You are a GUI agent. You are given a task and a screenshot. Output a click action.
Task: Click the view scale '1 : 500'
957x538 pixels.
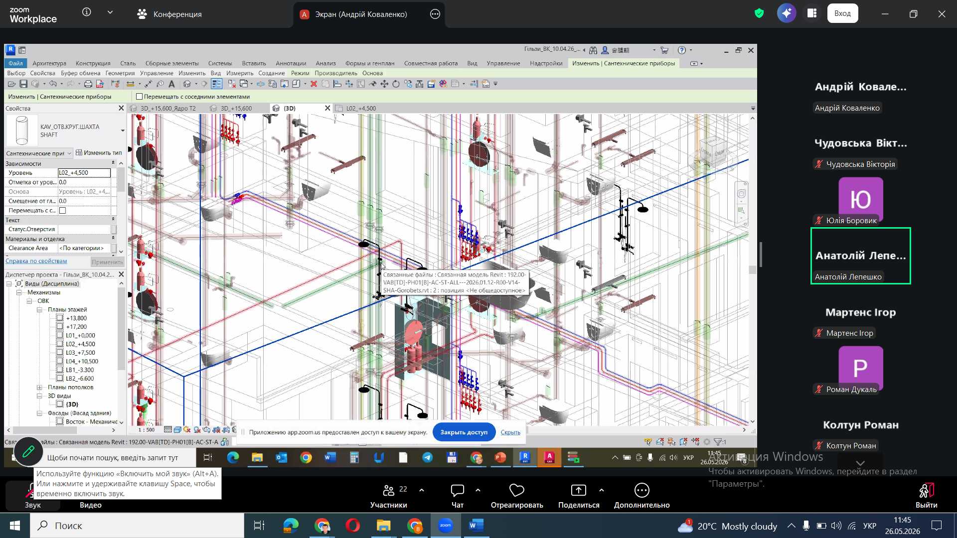point(147,429)
